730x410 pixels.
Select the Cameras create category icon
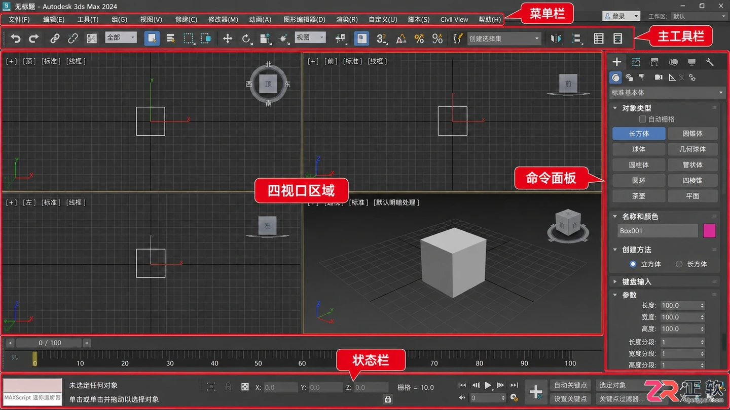tap(658, 77)
